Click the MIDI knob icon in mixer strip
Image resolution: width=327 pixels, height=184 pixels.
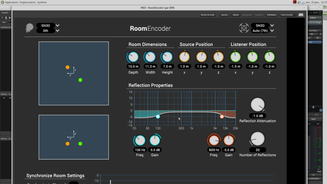320,34
